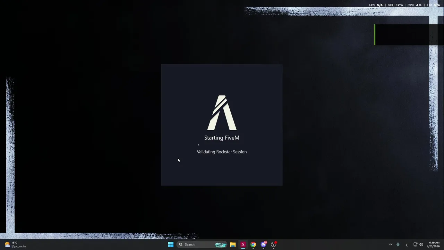Click the search highlight image in the Search box
The width and height of the screenshot is (444, 250).
point(221,244)
